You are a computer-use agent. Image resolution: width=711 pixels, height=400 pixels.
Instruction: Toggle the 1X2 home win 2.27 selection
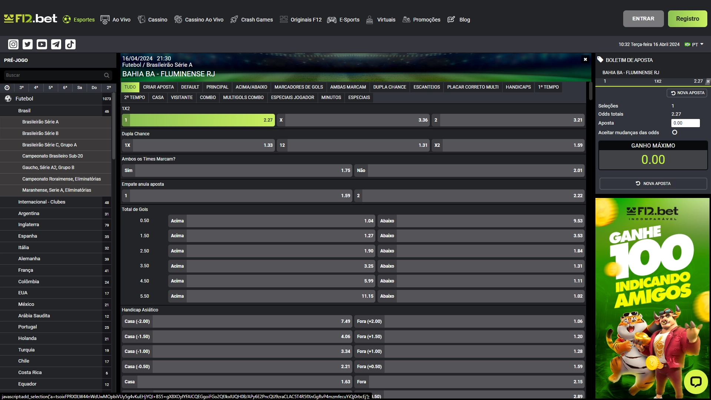click(x=198, y=120)
